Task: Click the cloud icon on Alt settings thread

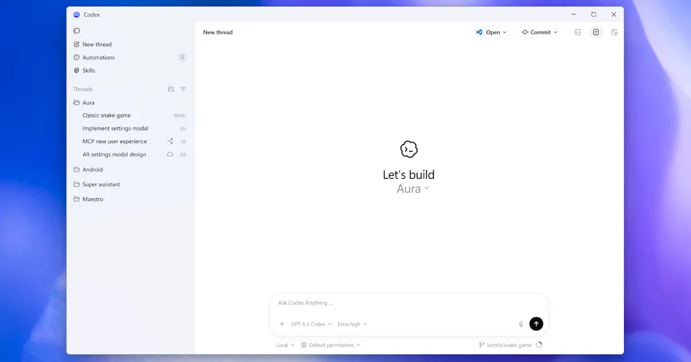Action: pos(170,155)
